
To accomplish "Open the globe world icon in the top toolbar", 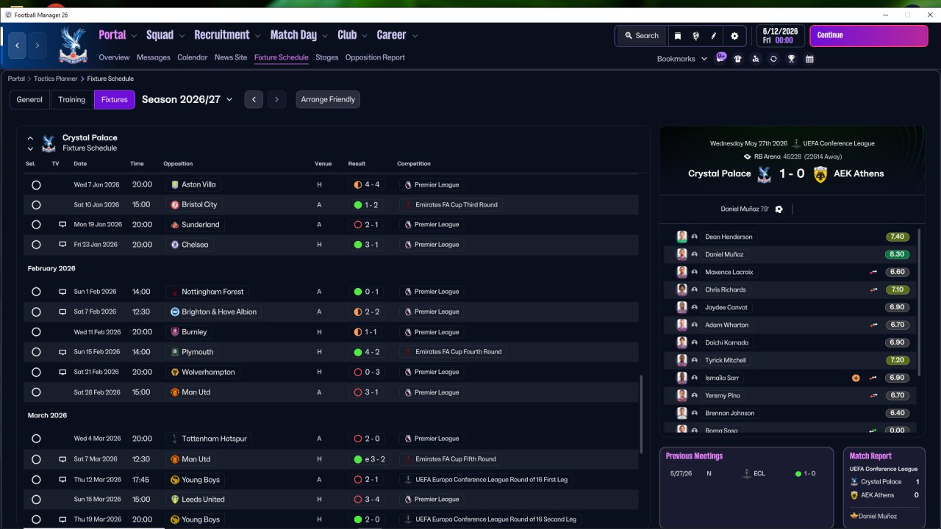I will [695, 35].
